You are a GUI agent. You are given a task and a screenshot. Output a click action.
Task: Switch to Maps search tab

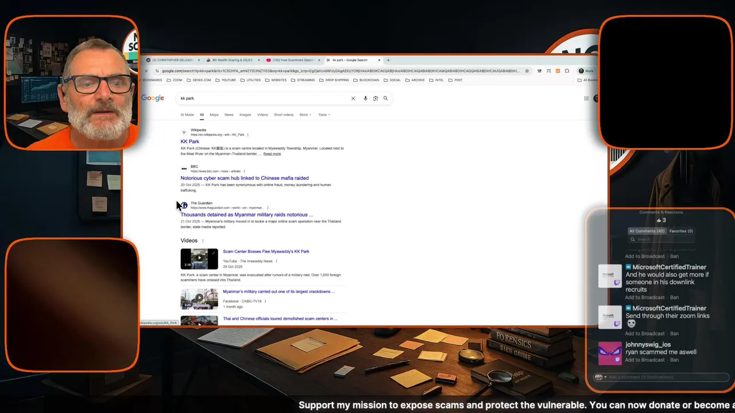[214, 115]
